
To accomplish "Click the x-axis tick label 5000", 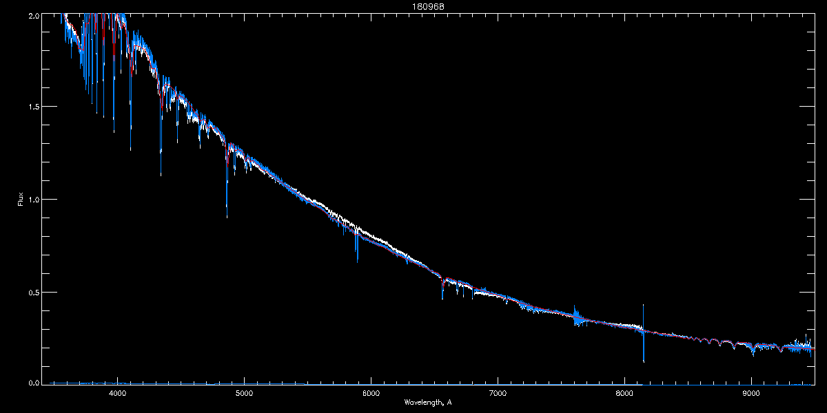I will tap(244, 394).
